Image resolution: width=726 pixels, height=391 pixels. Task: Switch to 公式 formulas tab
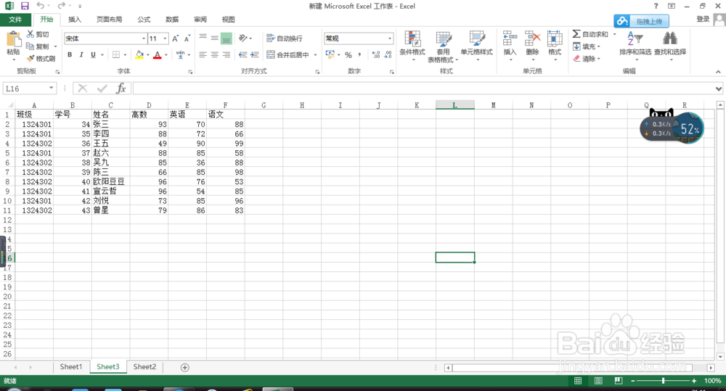click(144, 20)
